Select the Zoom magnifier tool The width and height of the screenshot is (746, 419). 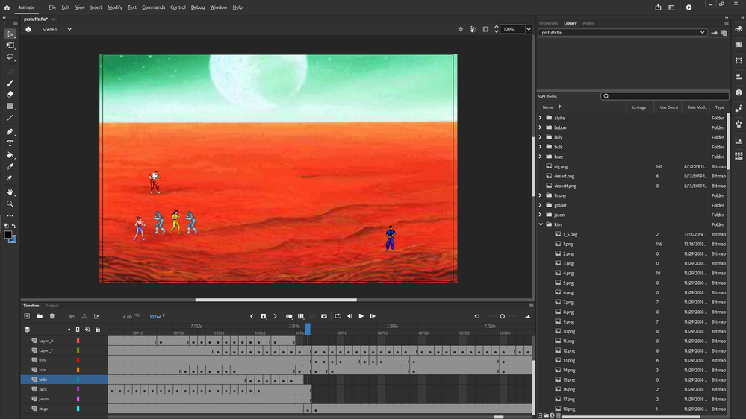click(10, 204)
